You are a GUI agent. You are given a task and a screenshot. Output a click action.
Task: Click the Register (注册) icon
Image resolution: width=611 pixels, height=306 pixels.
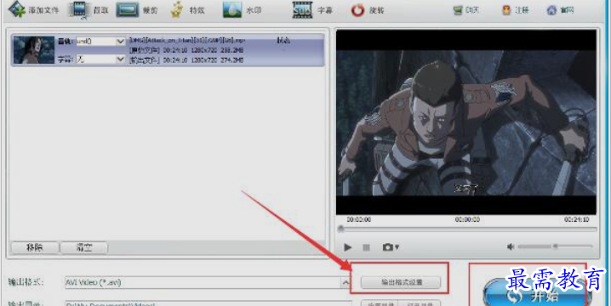point(506,10)
